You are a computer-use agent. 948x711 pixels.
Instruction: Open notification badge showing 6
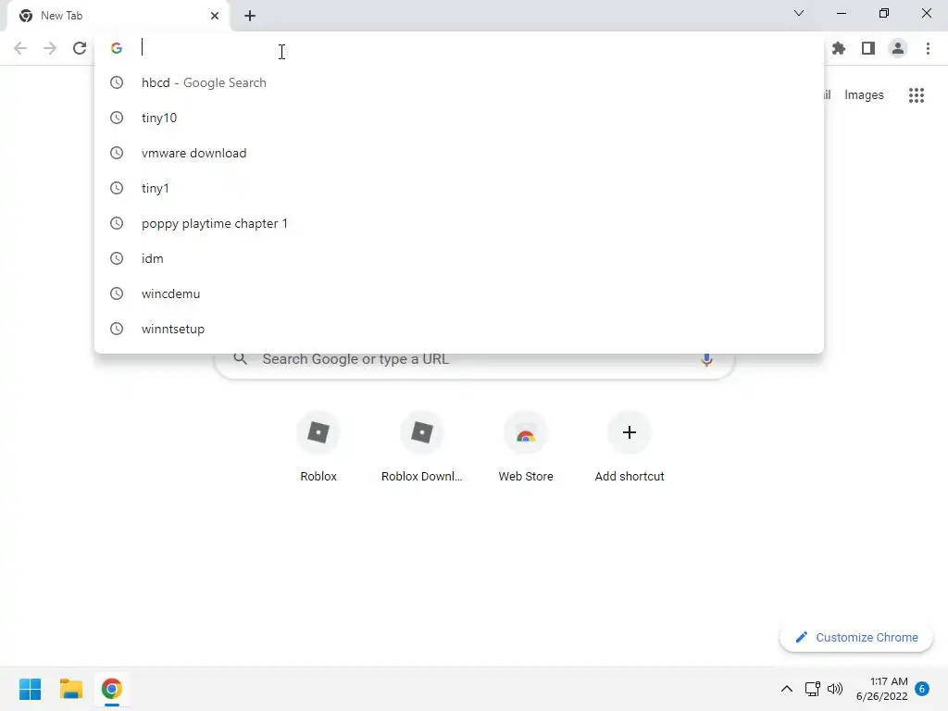[x=922, y=689]
